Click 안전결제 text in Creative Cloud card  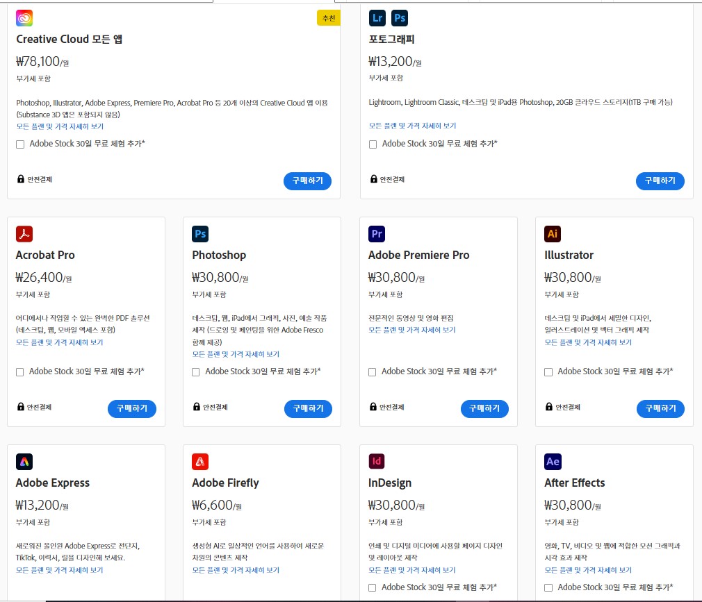pyautogui.click(x=40, y=179)
